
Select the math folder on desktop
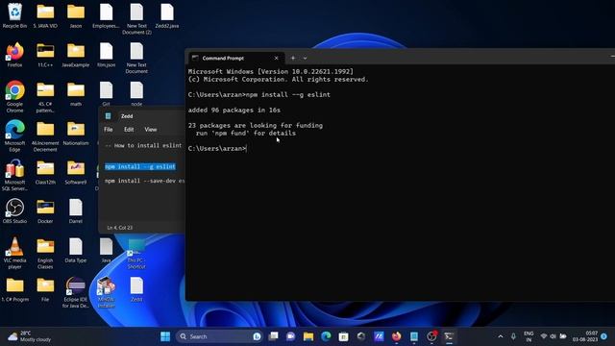coord(76,94)
